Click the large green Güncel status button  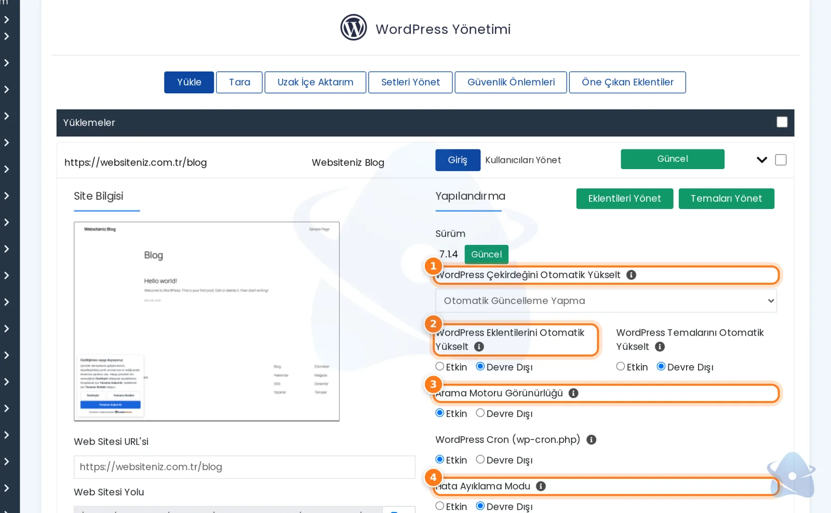click(x=673, y=159)
